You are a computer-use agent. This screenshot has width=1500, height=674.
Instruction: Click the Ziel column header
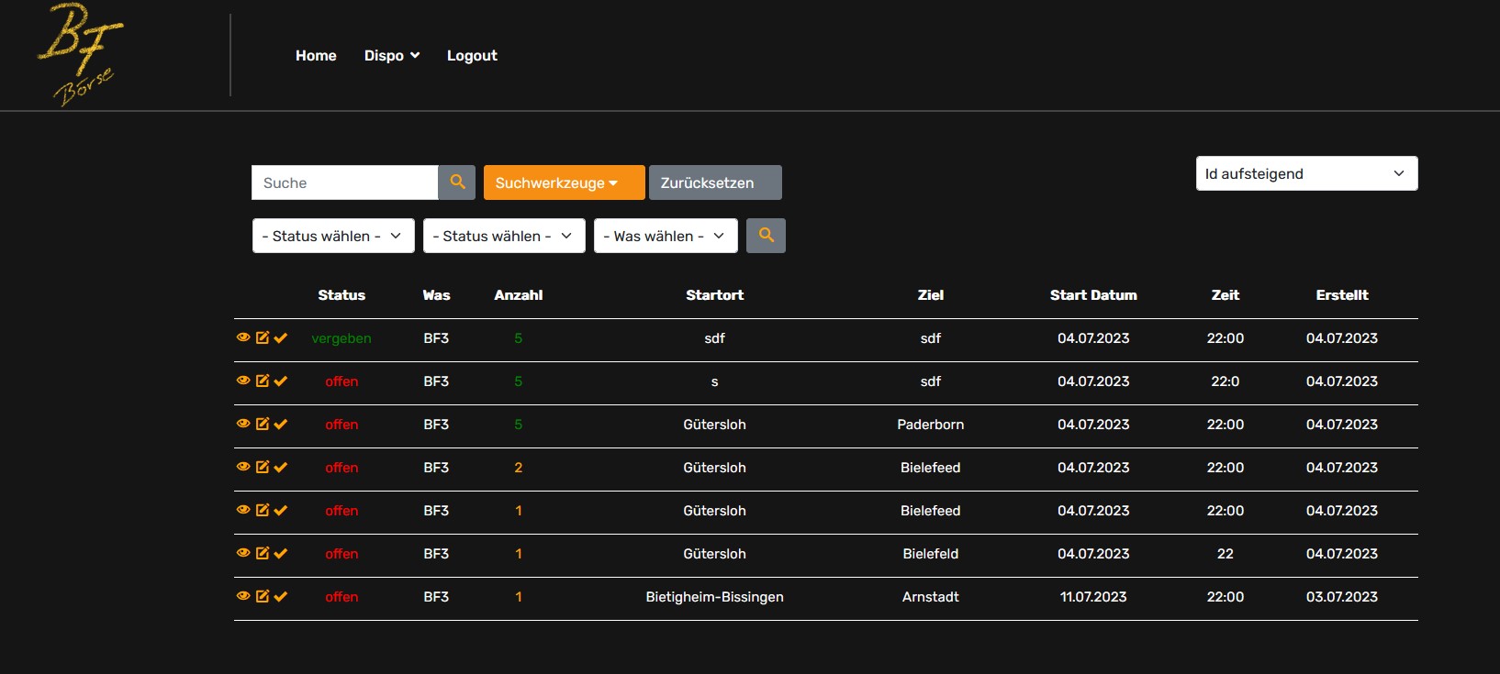tap(931, 295)
